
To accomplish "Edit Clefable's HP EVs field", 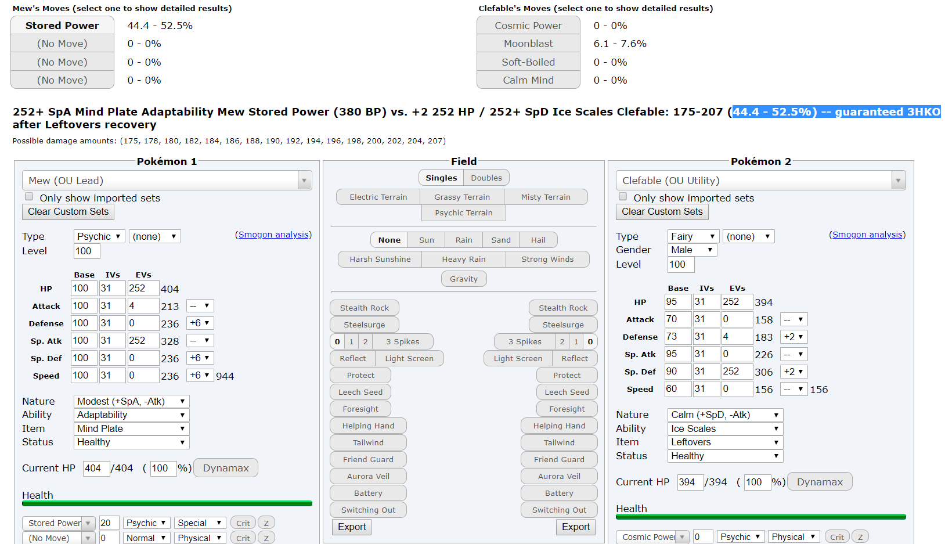I will (x=737, y=301).
